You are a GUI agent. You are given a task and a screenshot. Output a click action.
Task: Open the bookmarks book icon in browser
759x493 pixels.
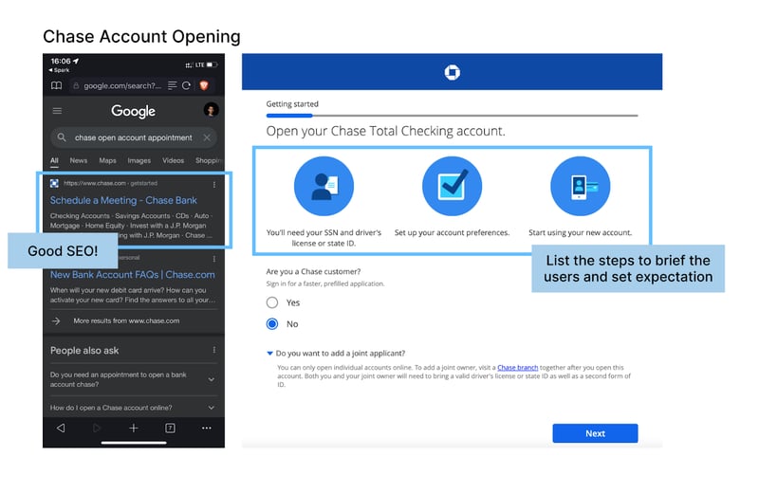coord(57,85)
